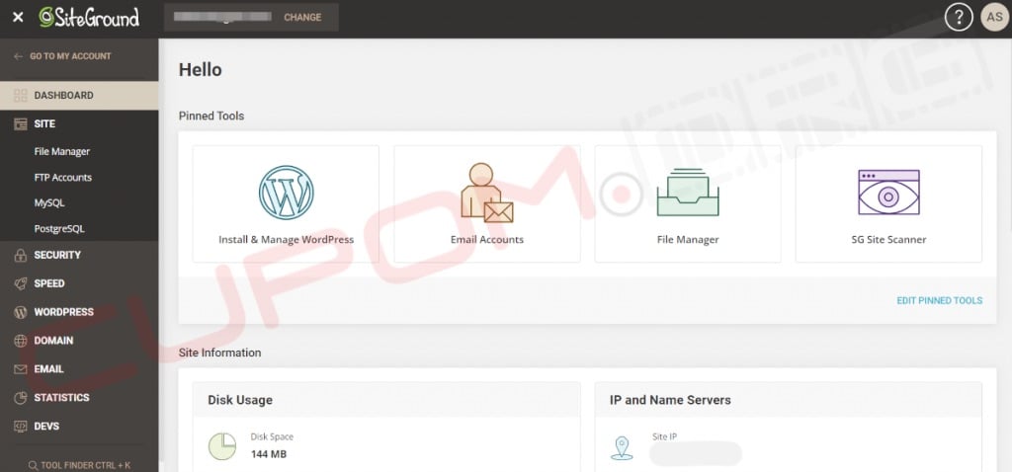Click Edit Pinned Tools link
This screenshot has height=472, width=1012.
pos(940,300)
